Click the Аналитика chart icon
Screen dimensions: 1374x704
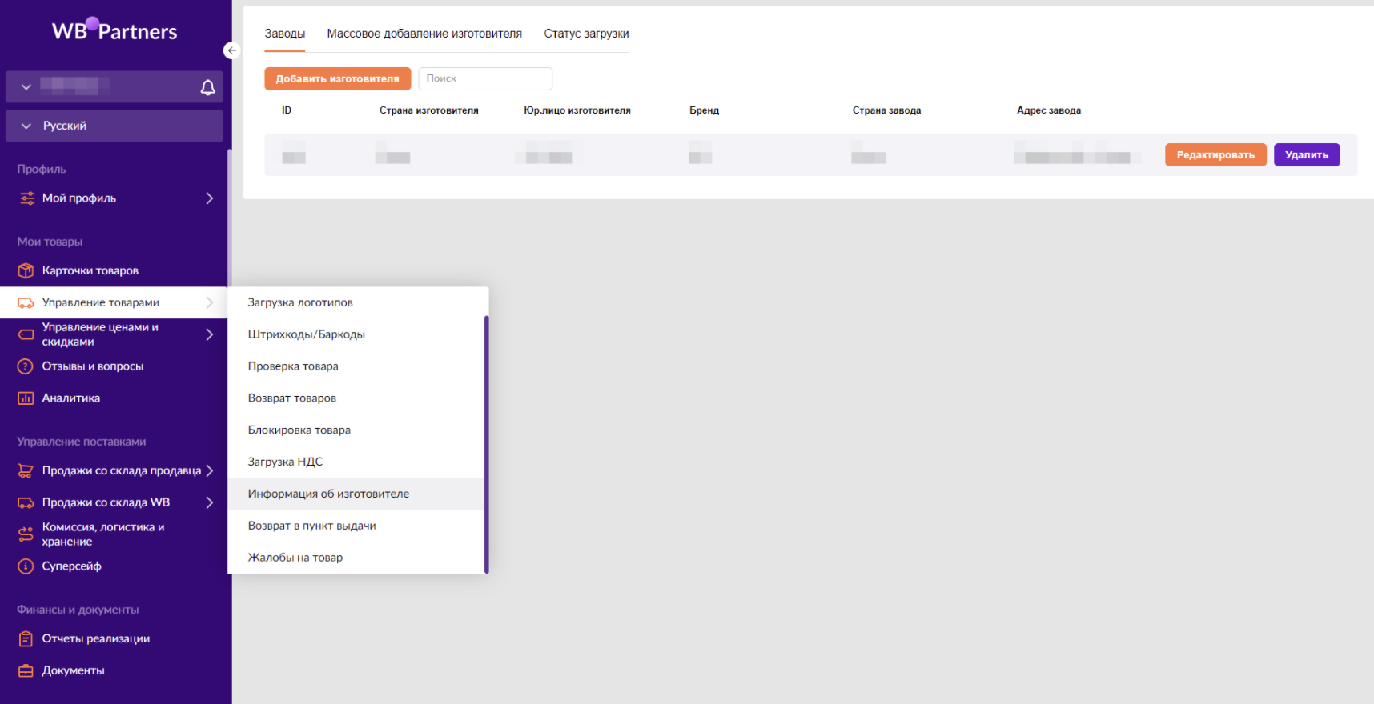point(26,398)
